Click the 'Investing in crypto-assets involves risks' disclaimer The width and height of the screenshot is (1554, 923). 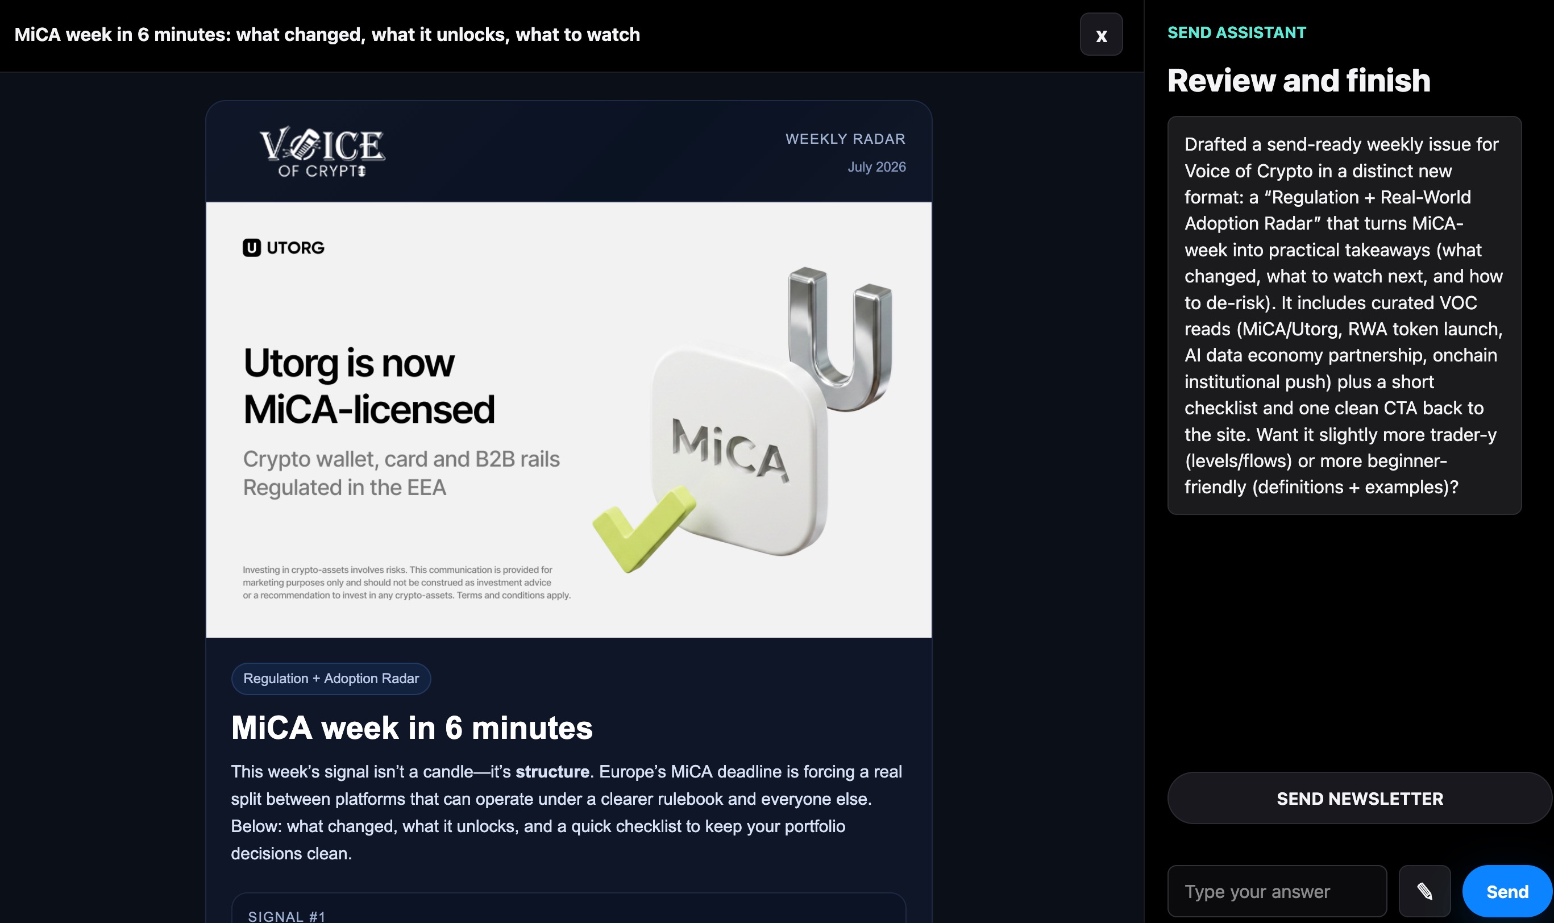point(406,583)
